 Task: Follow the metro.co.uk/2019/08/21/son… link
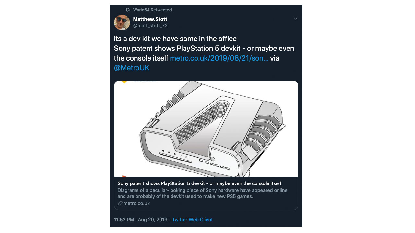[x=219, y=58]
